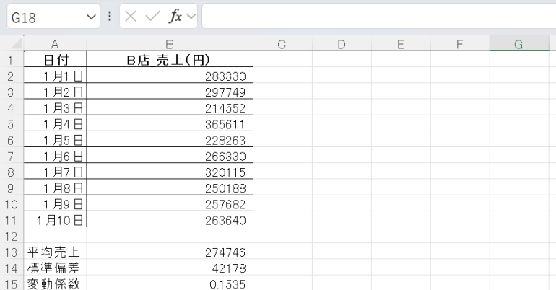
Task: Select column A header
Action: click(x=55, y=44)
